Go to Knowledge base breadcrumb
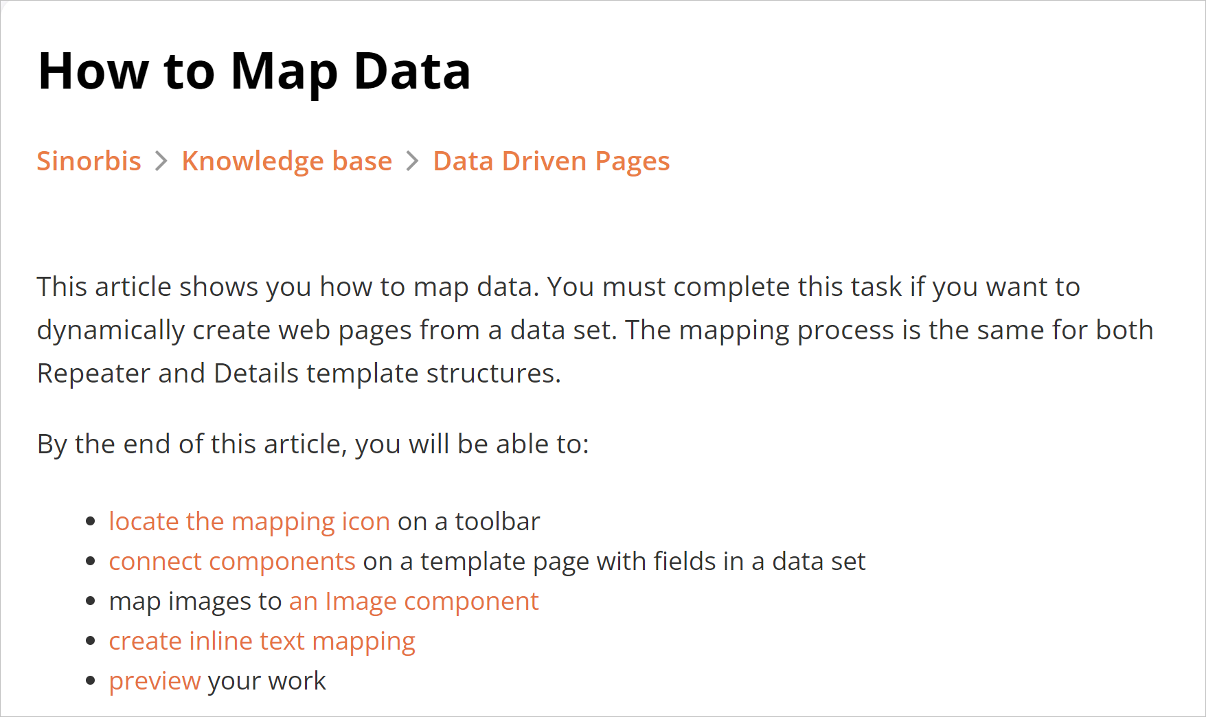1206x717 pixels. point(286,161)
